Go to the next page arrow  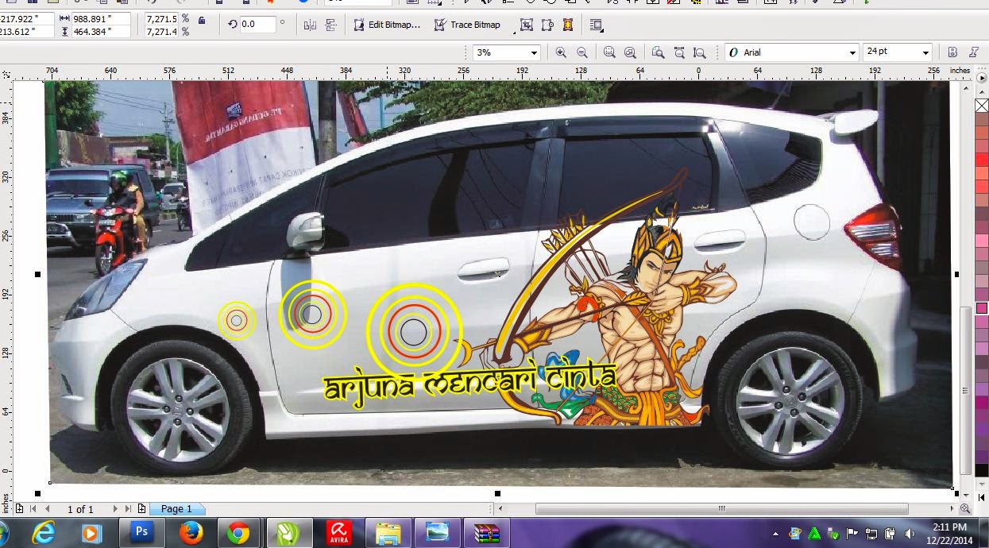click(x=115, y=509)
